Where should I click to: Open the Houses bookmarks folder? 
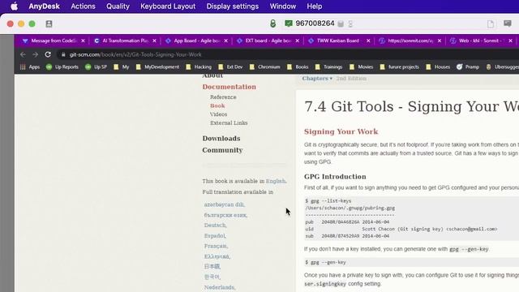coord(438,67)
